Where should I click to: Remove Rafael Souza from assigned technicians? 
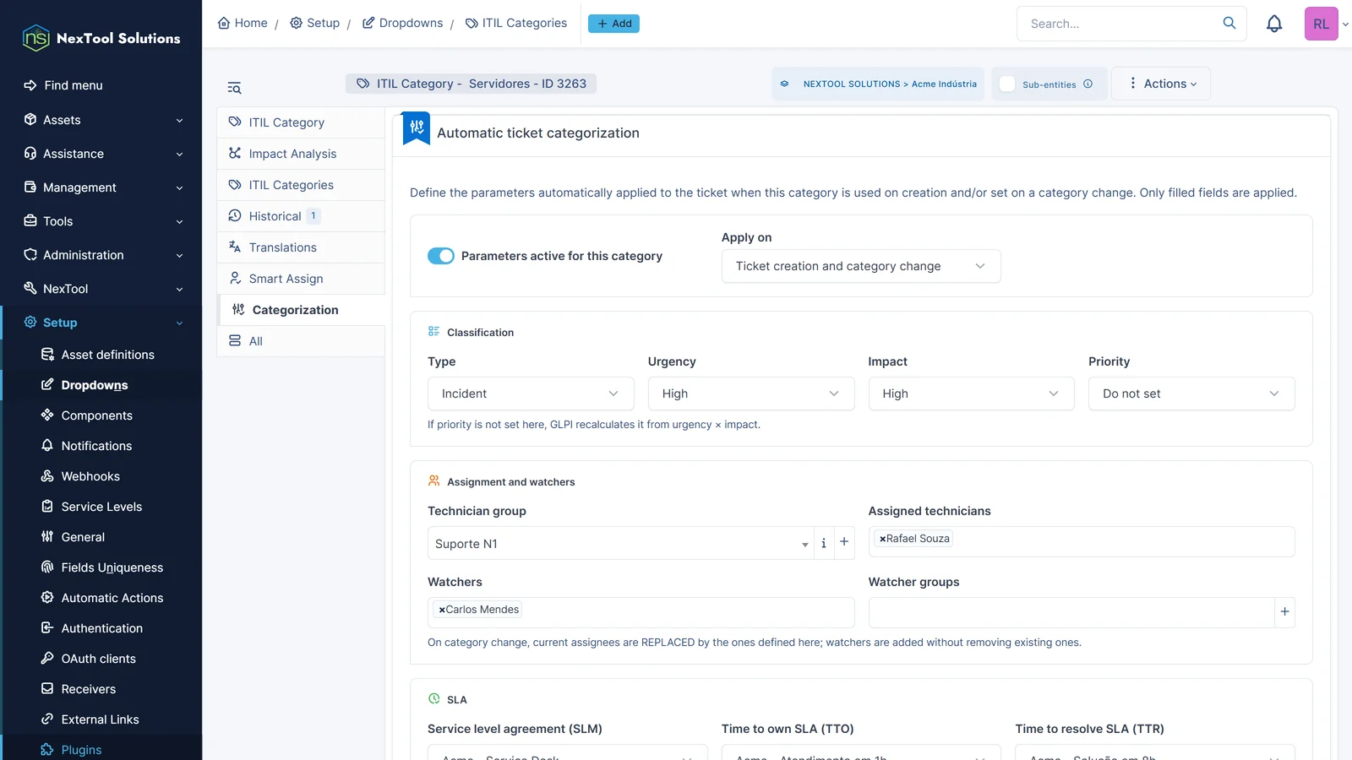[882, 539]
